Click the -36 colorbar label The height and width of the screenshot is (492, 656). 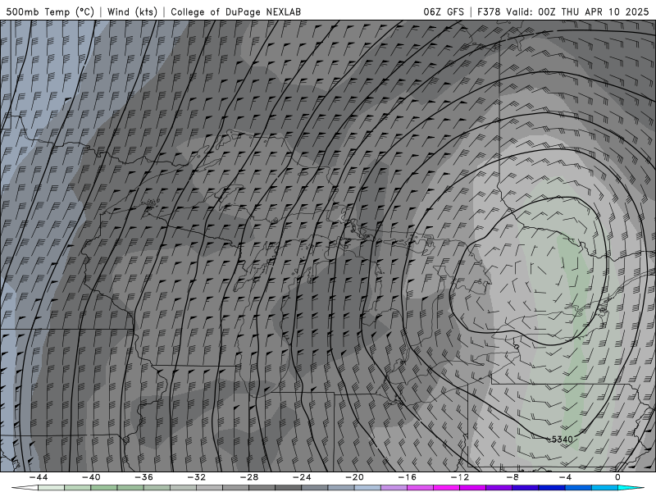[x=144, y=477]
